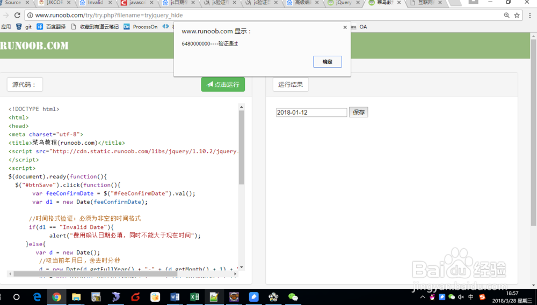Open the zoom magnifier icon in the address bar
Image resolution: width=537 pixels, height=305 pixels.
[x=506, y=15]
